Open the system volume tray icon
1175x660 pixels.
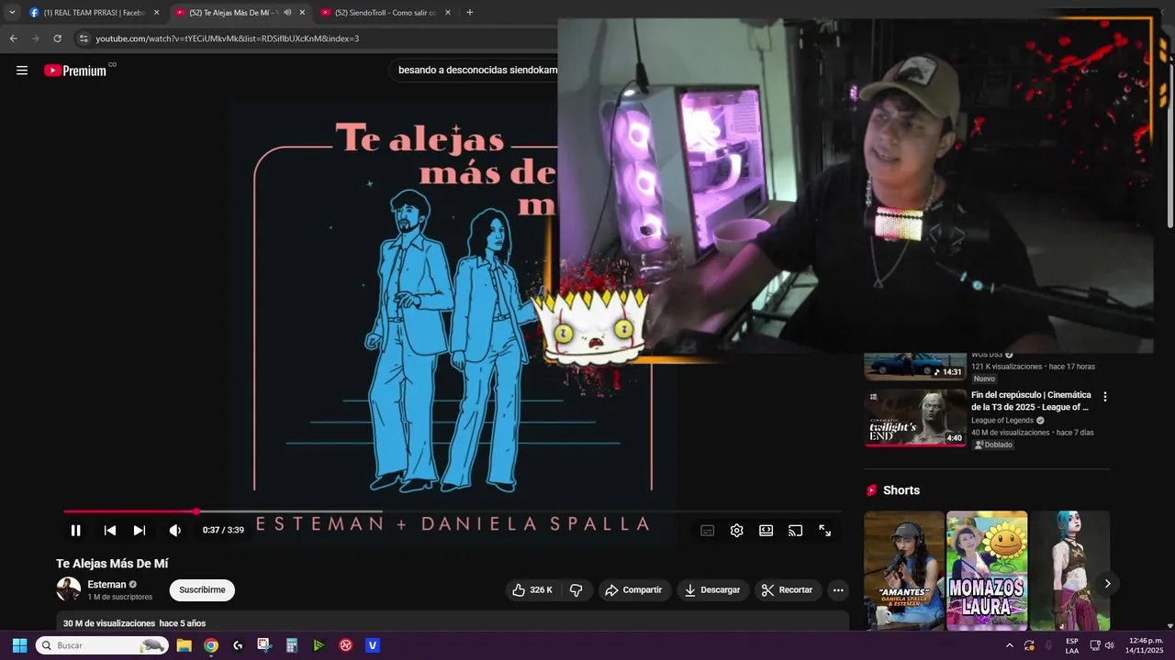1109,645
